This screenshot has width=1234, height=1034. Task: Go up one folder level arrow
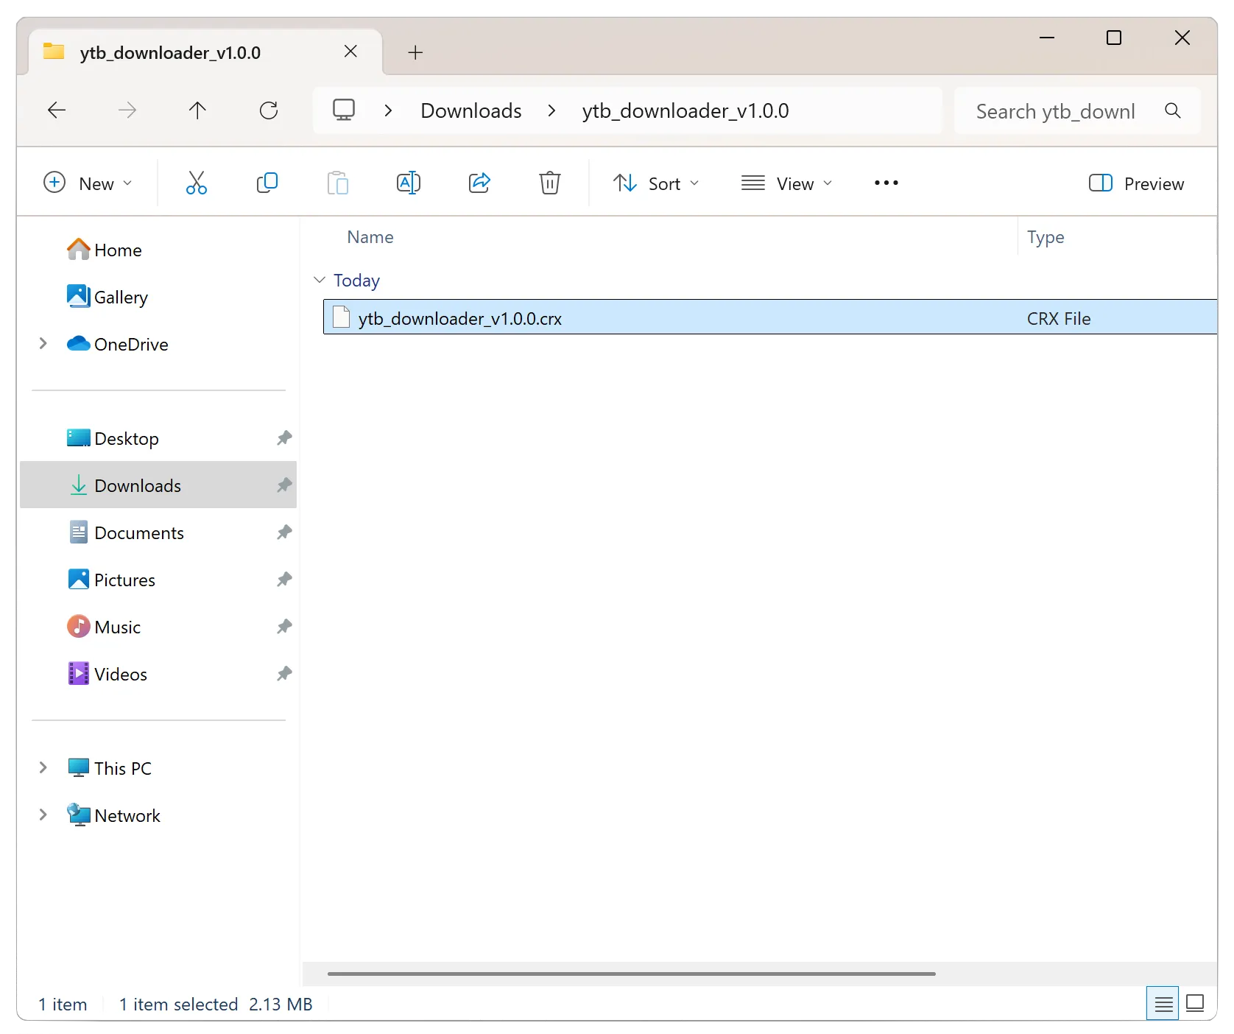197,110
